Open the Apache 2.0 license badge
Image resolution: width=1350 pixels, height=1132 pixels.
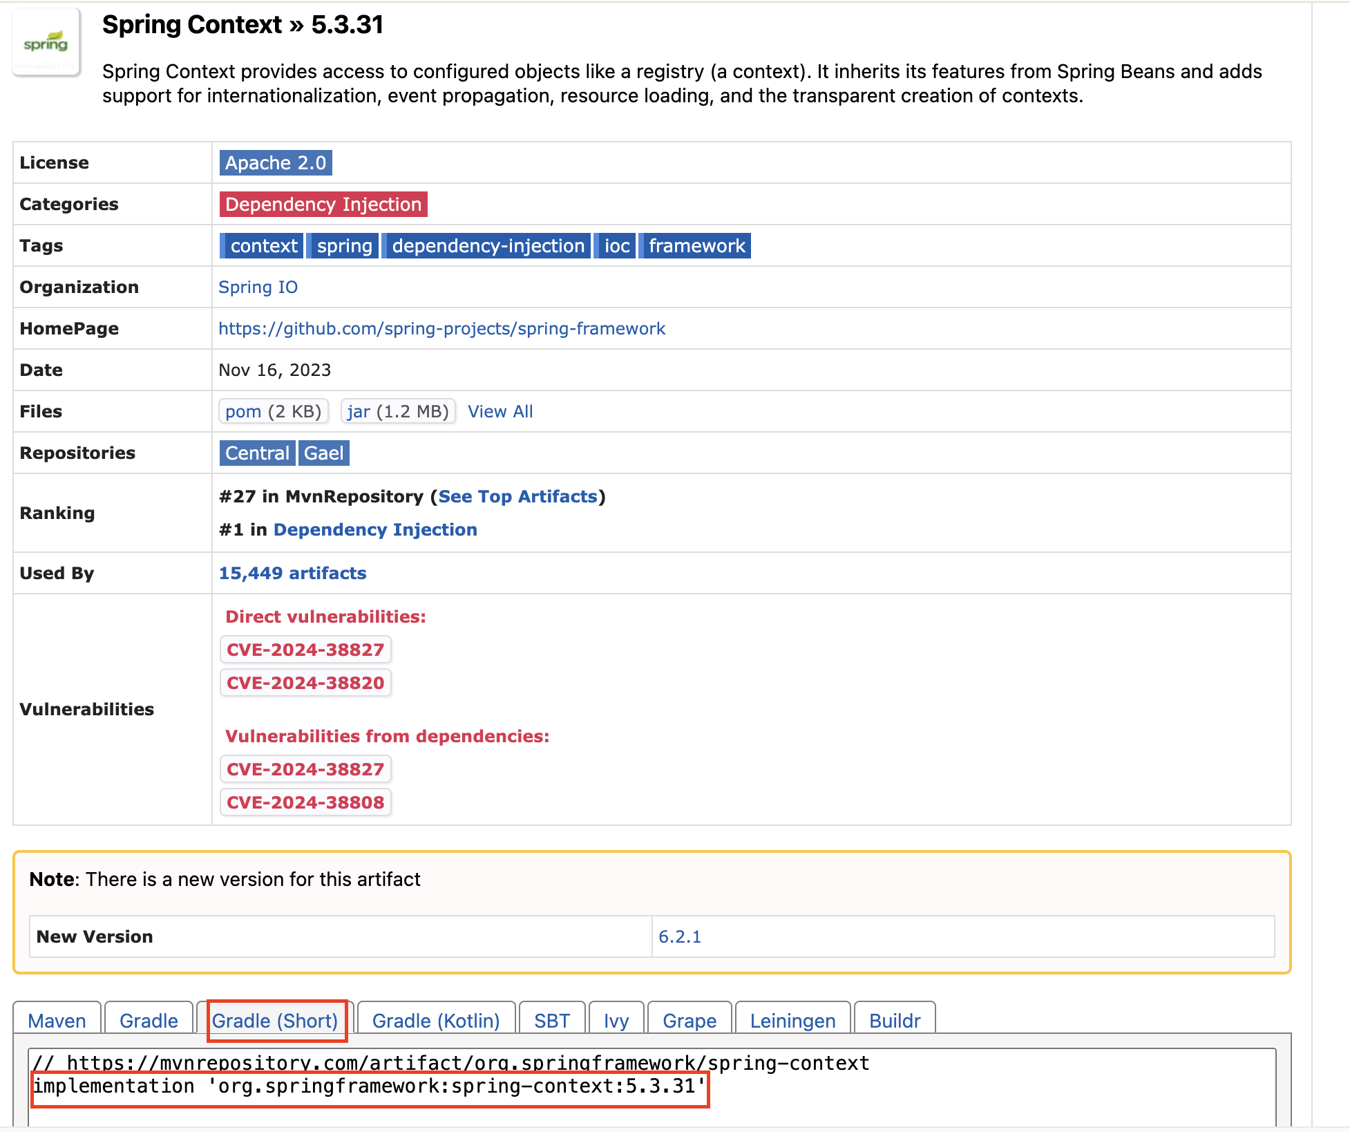point(275,163)
